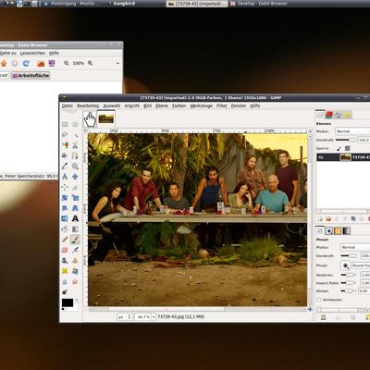370x370 pixels.
Task: Open Lesezeichen menu in Datei-Browser
Action: (32, 53)
